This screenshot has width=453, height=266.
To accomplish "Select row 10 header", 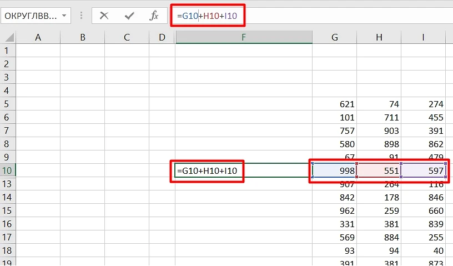I will coord(7,170).
